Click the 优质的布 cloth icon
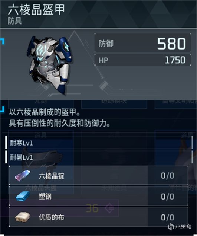 tap(22, 217)
